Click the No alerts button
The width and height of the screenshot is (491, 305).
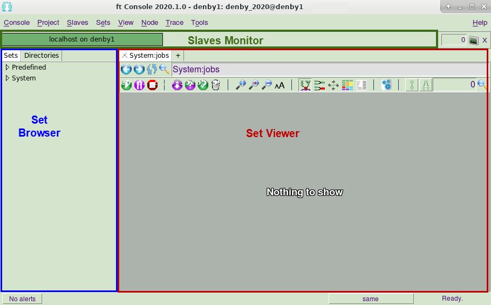[22, 299]
